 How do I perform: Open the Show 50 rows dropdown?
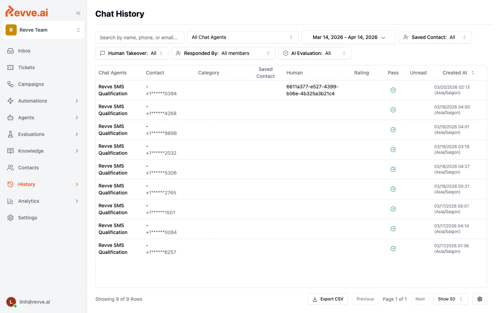[x=451, y=299]
